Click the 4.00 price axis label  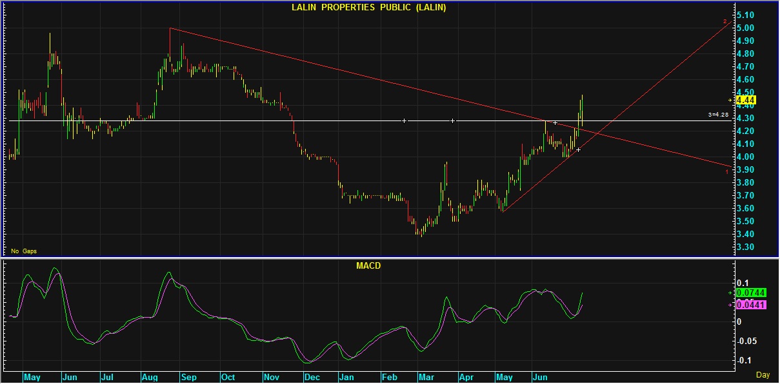(746, 157)
